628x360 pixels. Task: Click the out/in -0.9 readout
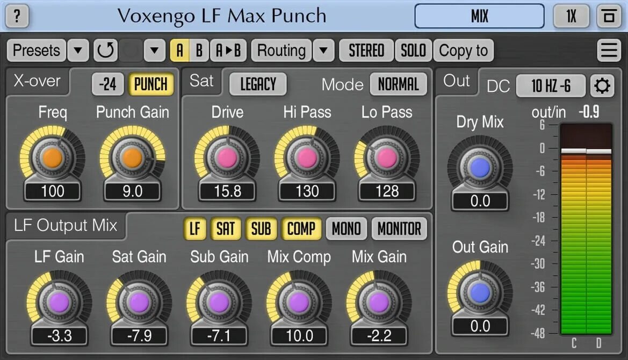tap(566, 112)
